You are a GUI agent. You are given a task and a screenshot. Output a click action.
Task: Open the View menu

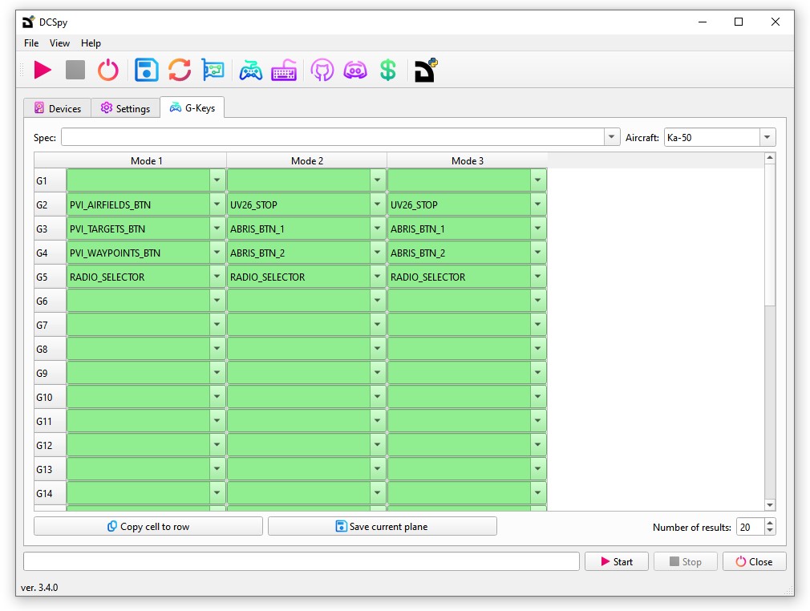pyautogui.click(x=59, y=43)
